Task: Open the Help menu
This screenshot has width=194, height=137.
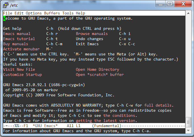Action: click(x=81, y=13)
